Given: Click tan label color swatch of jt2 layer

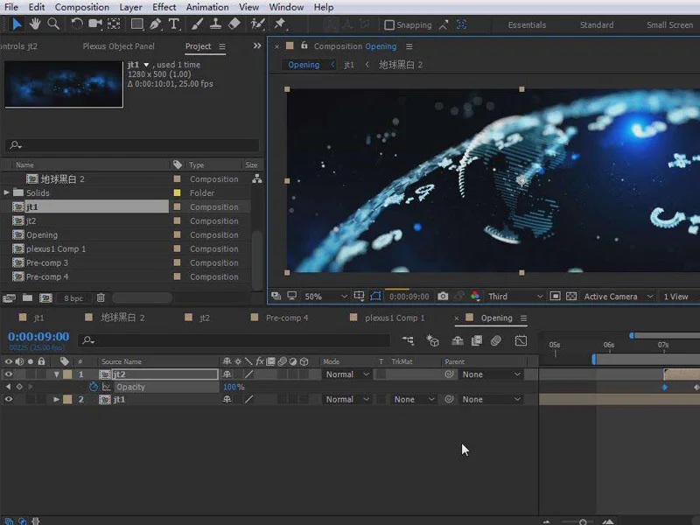Looking at the screenshot, I should [x=67, y=374].
